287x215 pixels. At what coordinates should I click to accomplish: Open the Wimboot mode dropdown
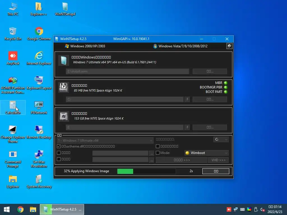(207, 153)
